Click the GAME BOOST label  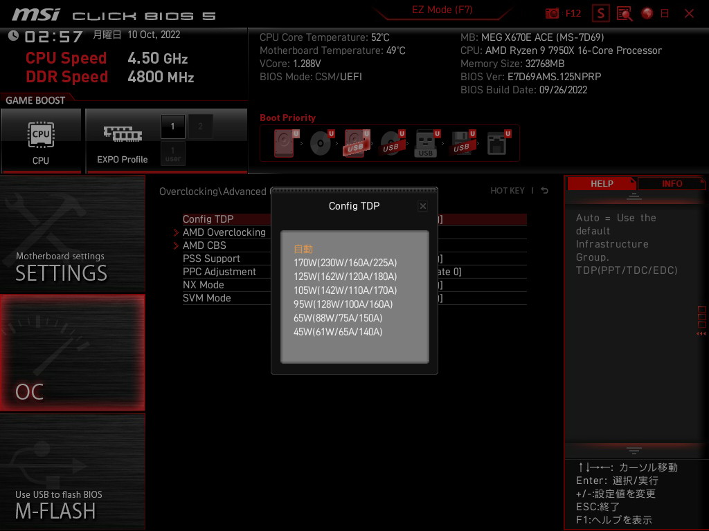(x=35, y=100)
